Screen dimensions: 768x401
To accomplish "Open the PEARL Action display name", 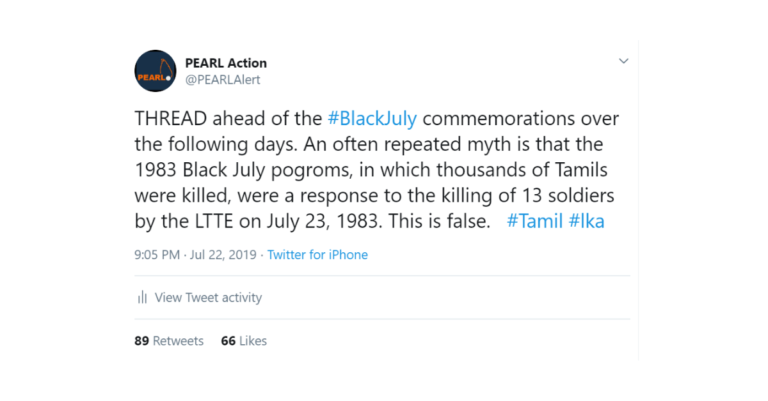I will click(x=226, y=63).
